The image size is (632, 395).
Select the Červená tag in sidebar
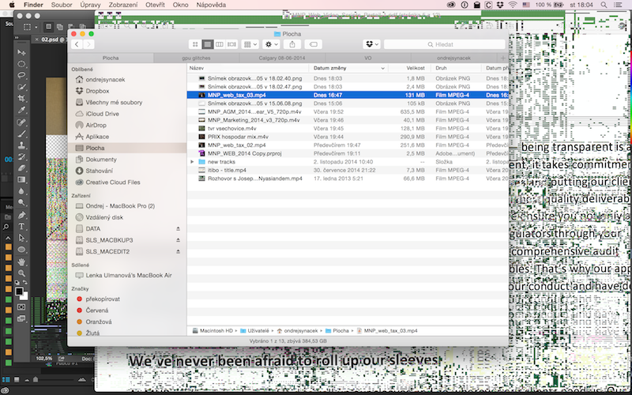click(96, 310)
